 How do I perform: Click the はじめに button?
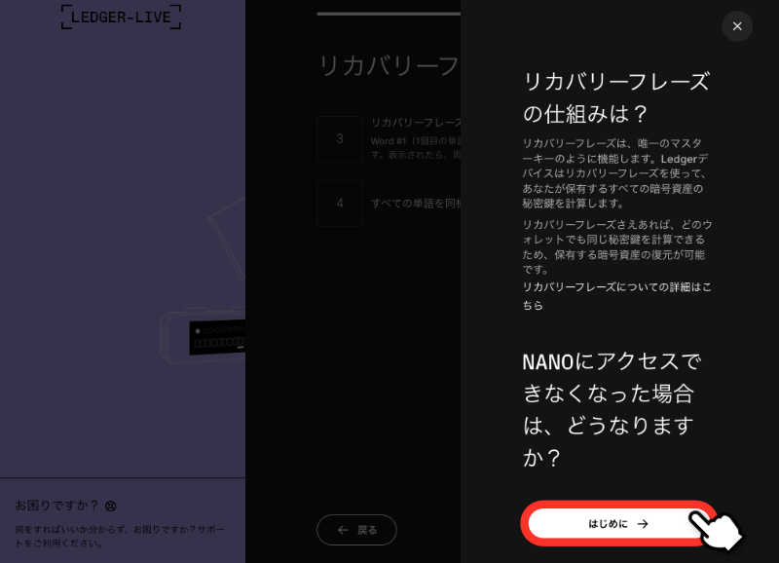(x=618, y=524)
